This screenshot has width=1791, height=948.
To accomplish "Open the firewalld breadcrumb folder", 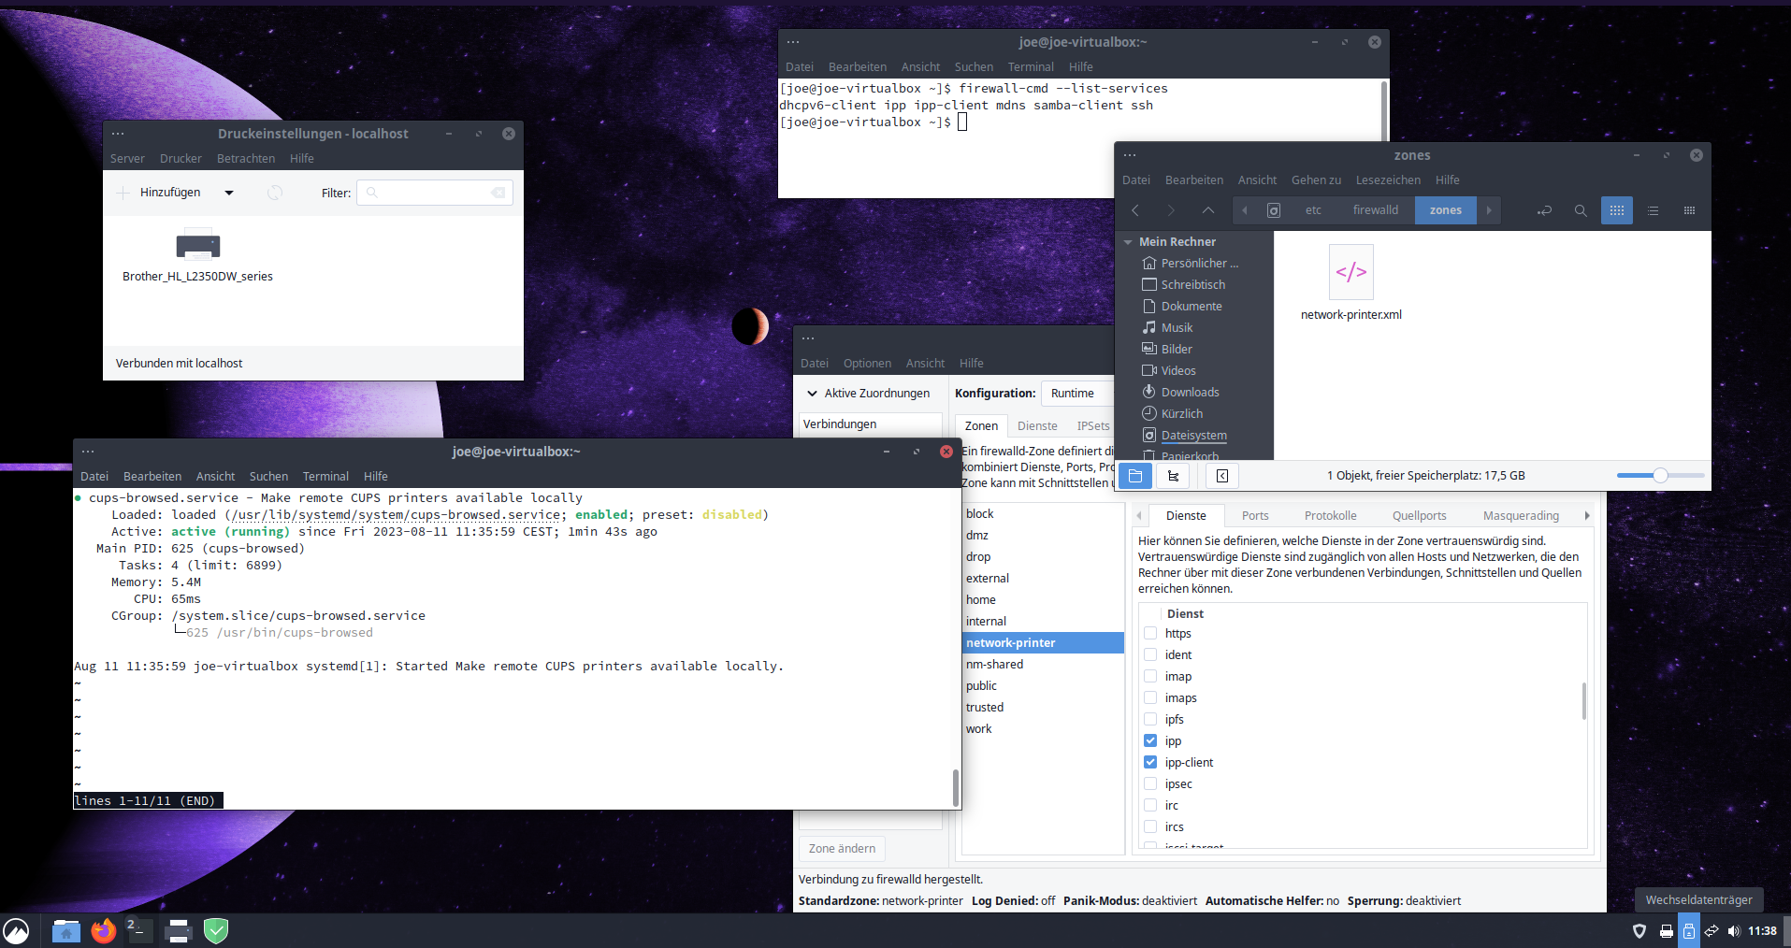I will click(x=1375, y=210).
